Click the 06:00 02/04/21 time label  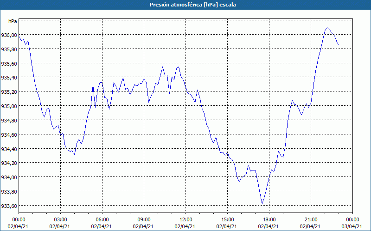[102, 223]
